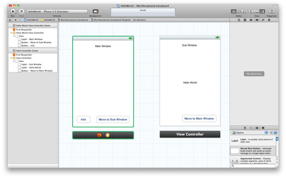286x179 pixels.
Task: Click the Info button on canvas
Action: pyautogui.click(x=83, y=119)
